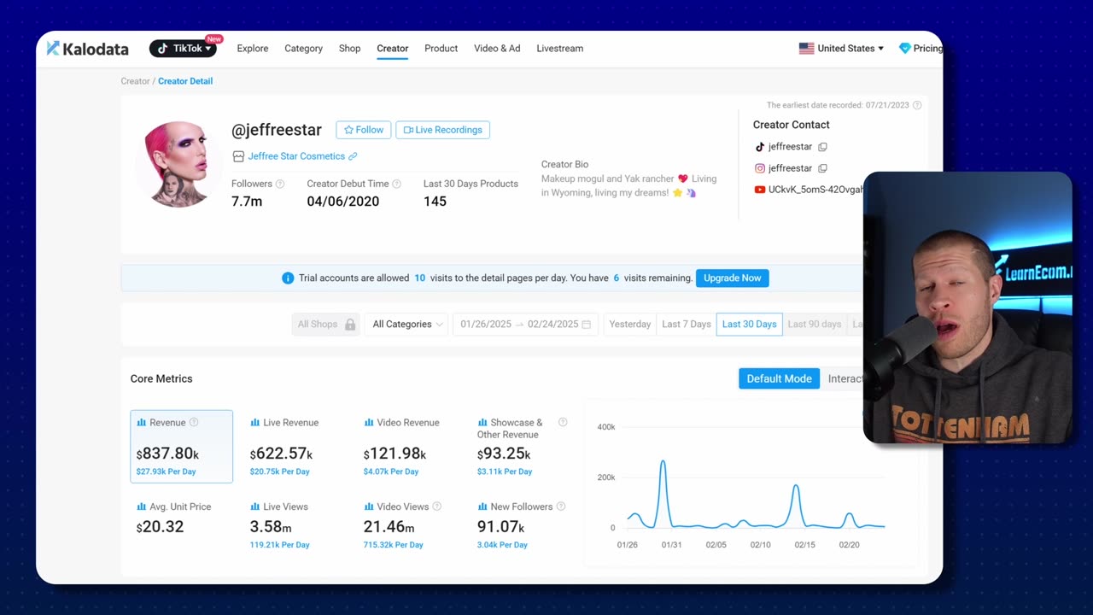Click the Creator Debut Time info icon
Screen dimensions: 1093x615
click(x=396, y=184)
